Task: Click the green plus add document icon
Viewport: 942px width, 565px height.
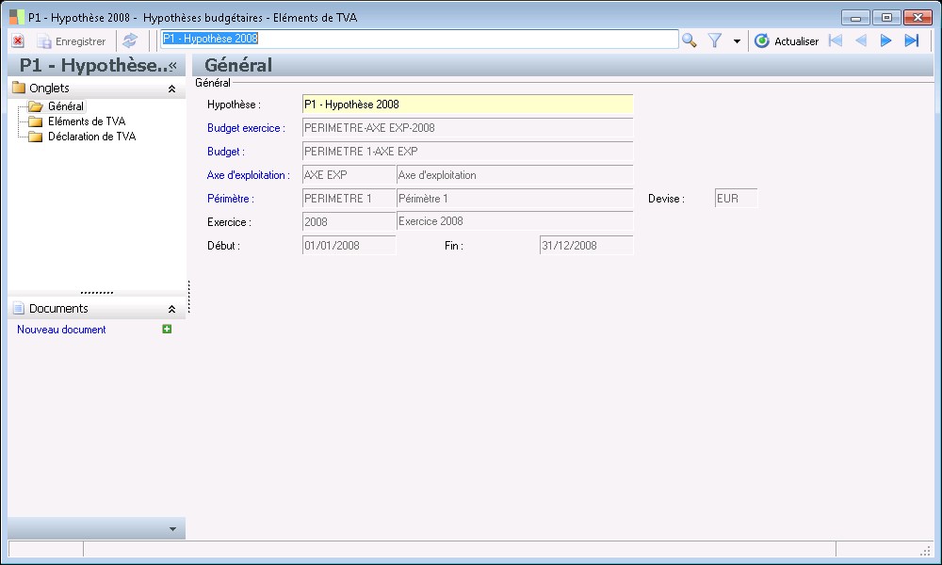Action: pos(167,329)
